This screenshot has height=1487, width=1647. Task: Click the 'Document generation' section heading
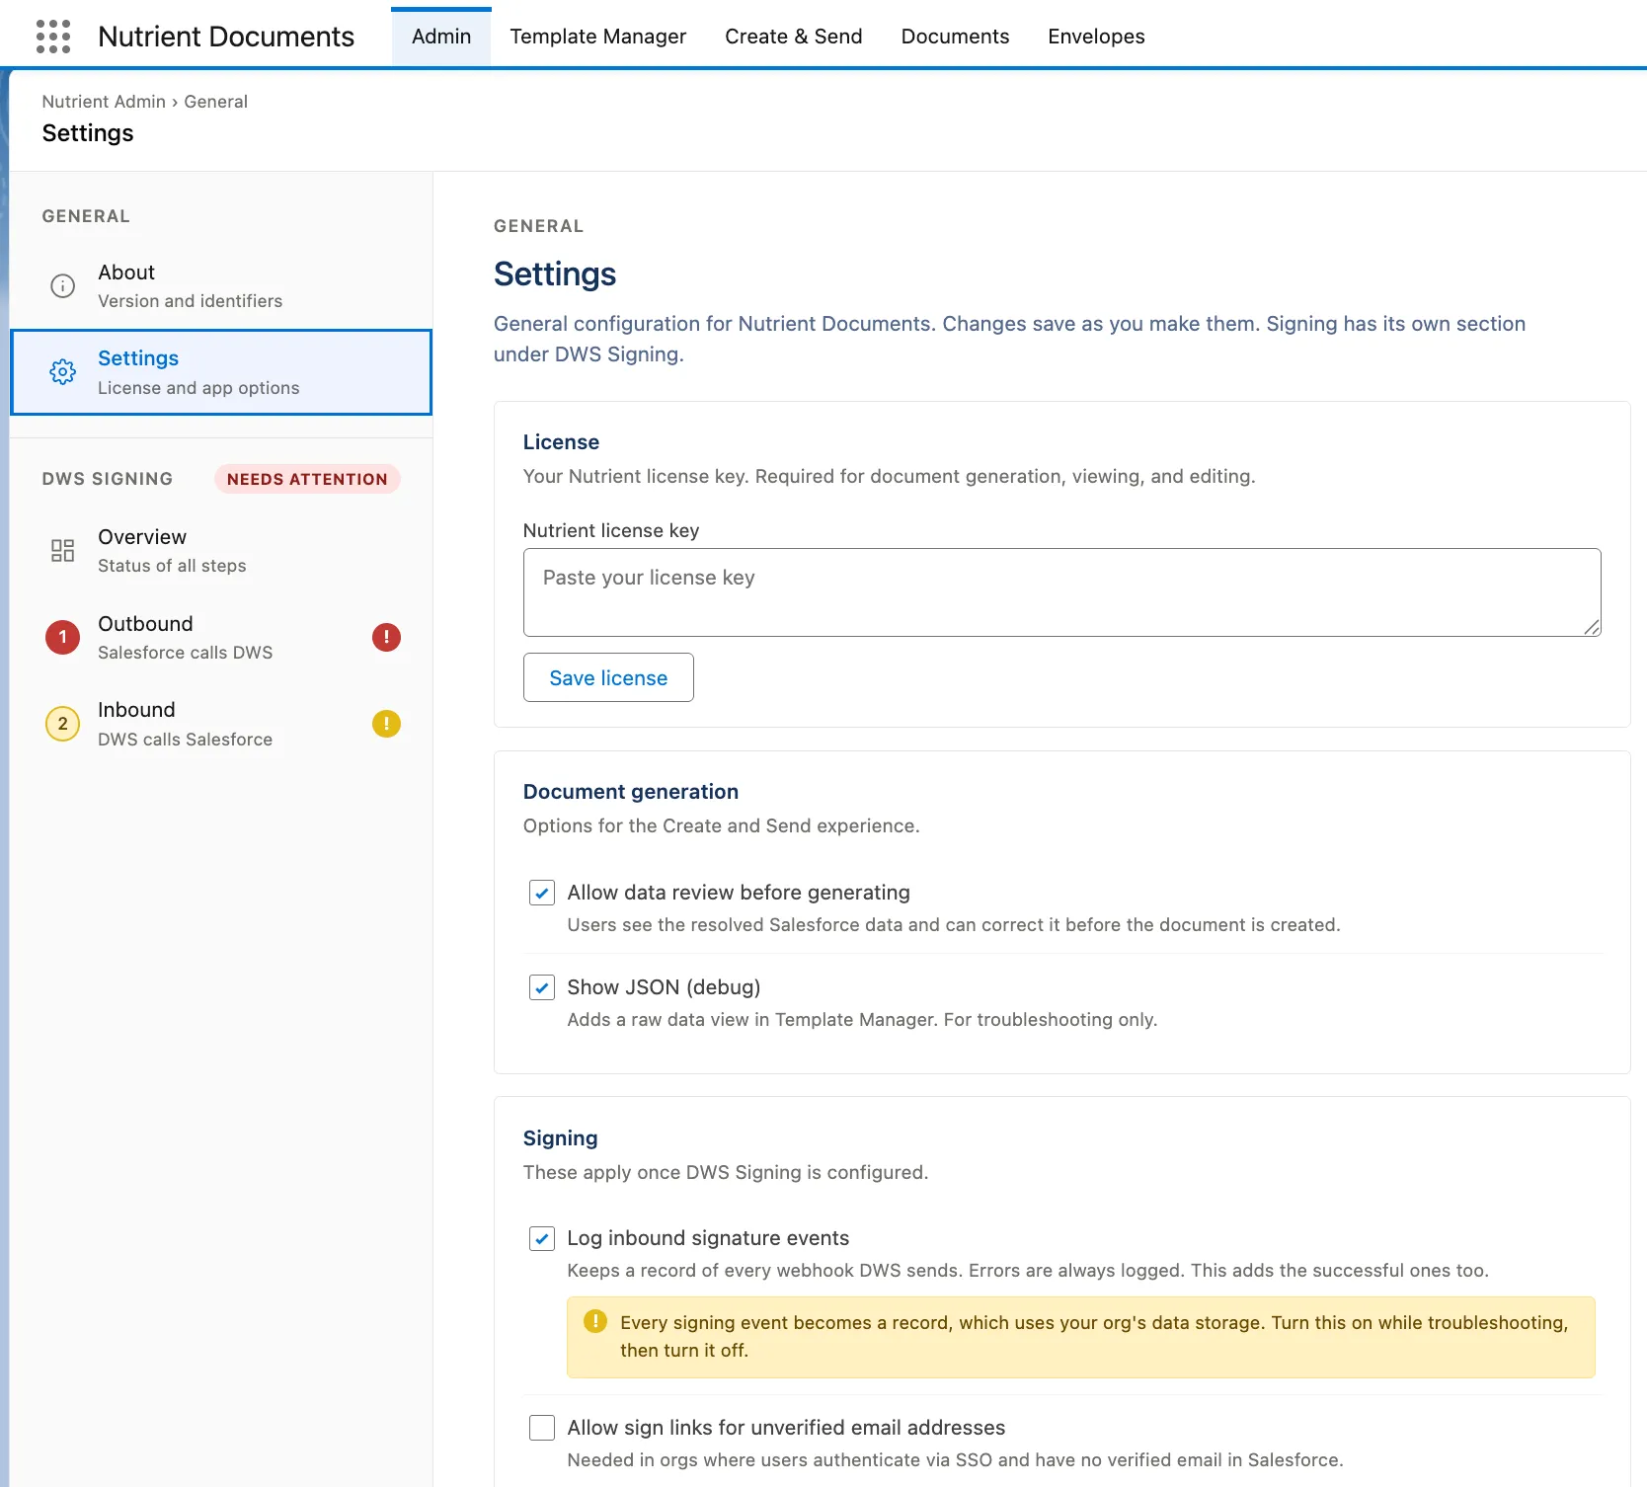630,792
